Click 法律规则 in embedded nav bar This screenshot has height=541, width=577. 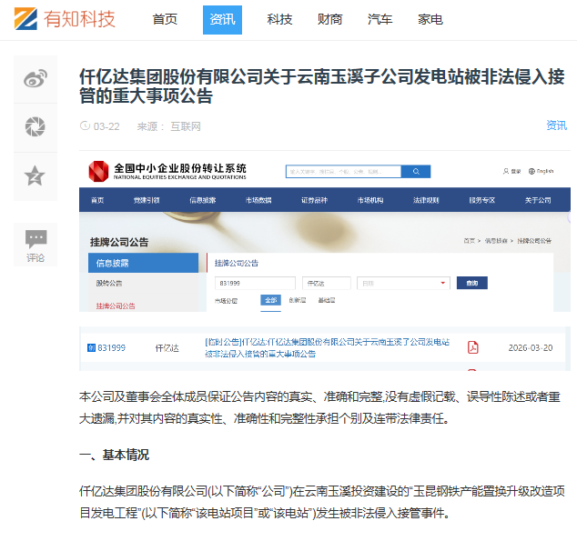point(426,200)
